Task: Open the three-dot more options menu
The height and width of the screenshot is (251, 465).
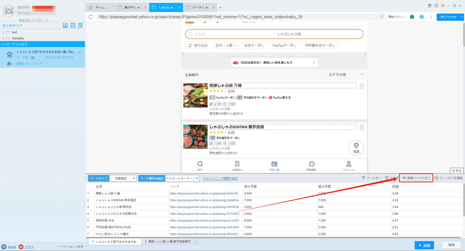Action: (431, 17)
